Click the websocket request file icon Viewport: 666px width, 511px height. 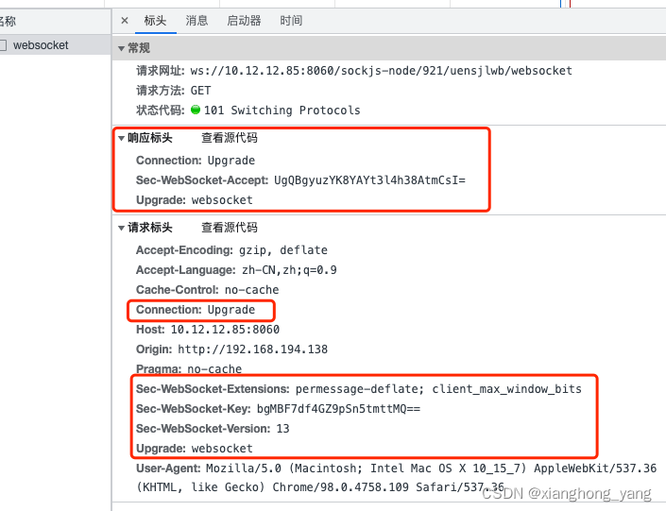[x=4, y=45]
